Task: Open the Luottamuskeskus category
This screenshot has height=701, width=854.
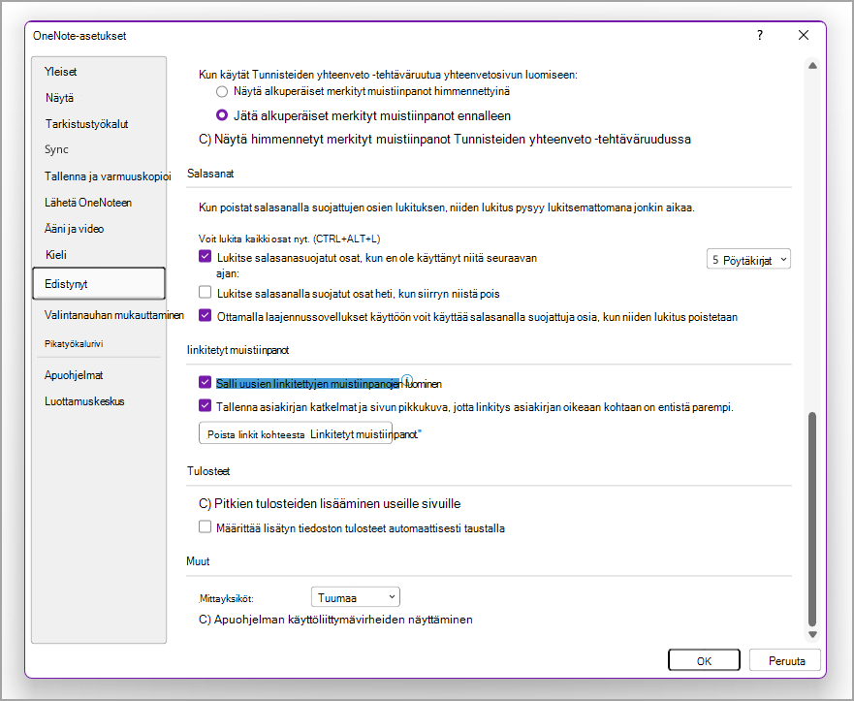Action: 84,401
